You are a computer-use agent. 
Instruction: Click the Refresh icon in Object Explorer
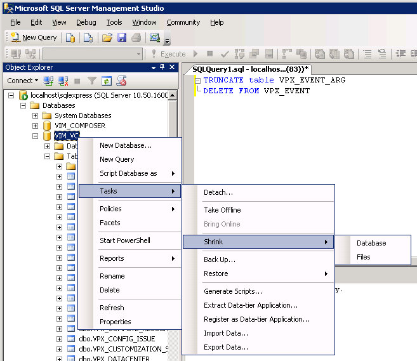(x=107, y=81)
